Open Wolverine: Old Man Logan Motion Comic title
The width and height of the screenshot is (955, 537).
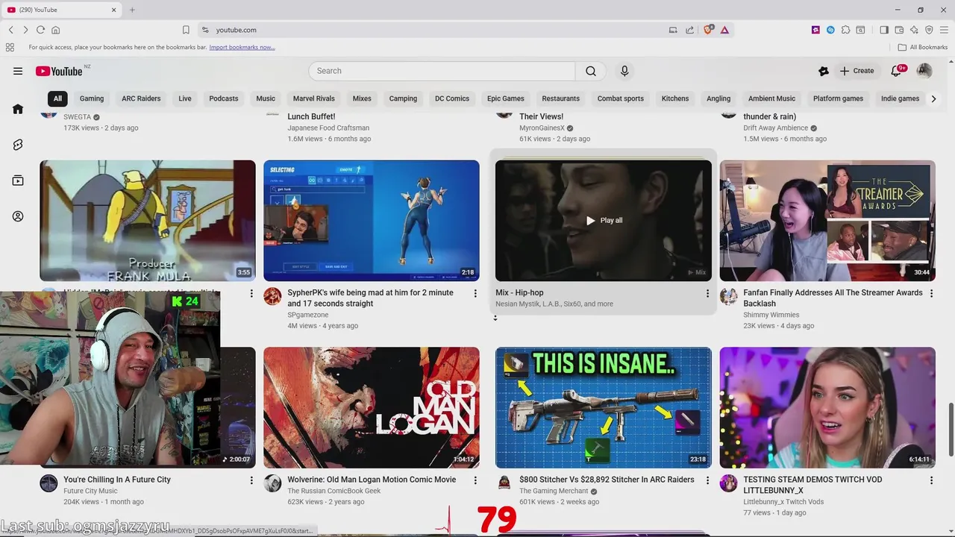[x=372, y=480]
